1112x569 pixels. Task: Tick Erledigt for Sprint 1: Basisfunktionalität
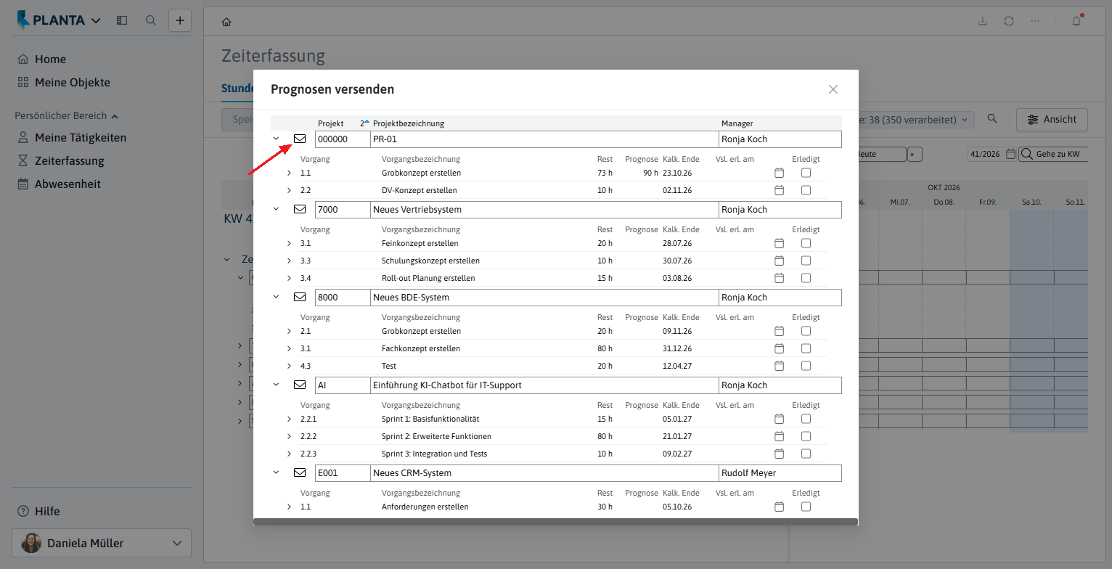806,419
